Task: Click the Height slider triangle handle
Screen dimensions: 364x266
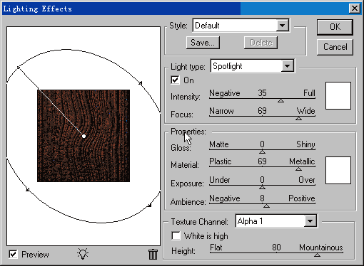Action: (x=317, y=255)
